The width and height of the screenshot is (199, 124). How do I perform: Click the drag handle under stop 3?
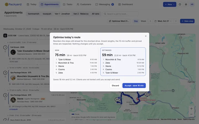pos(5,99)
